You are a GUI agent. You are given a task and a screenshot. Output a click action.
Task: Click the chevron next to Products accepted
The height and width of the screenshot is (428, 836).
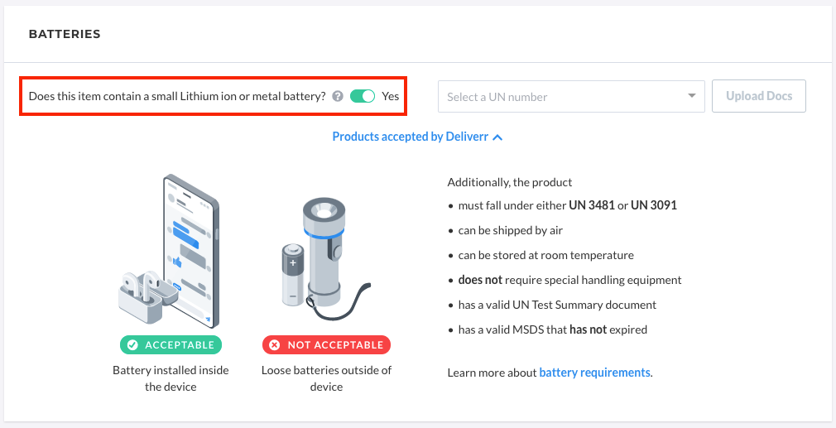click(x=497, y=137)
